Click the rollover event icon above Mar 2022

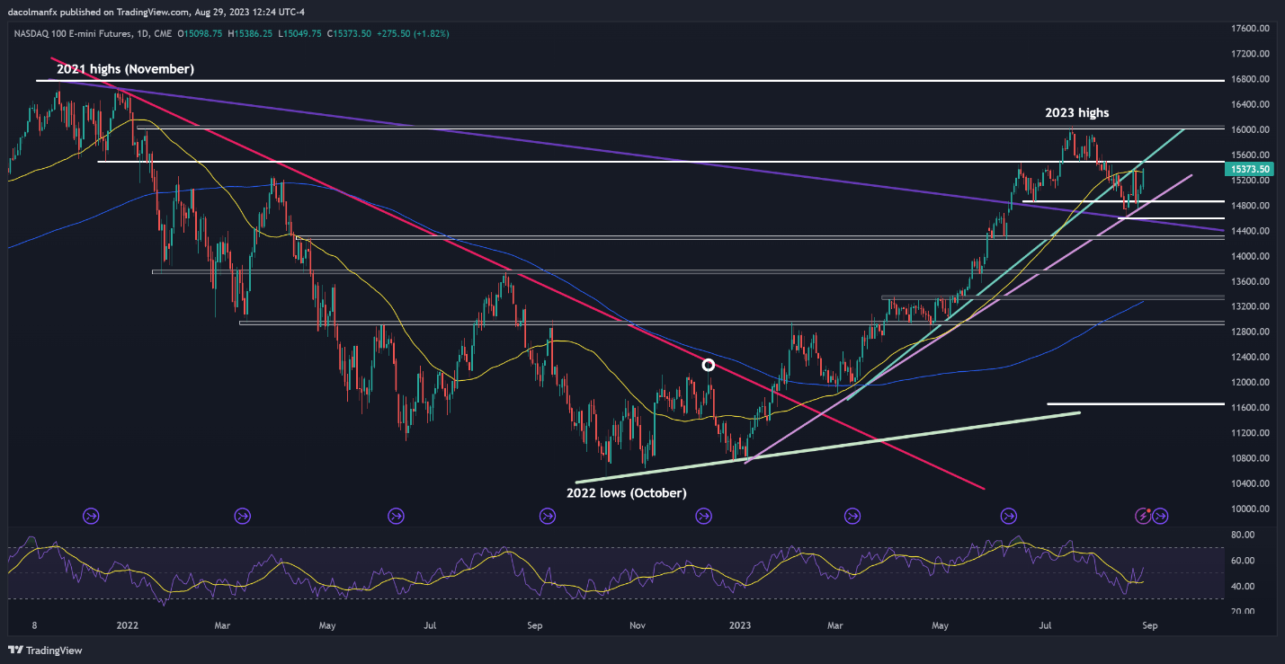coord(243,516)
